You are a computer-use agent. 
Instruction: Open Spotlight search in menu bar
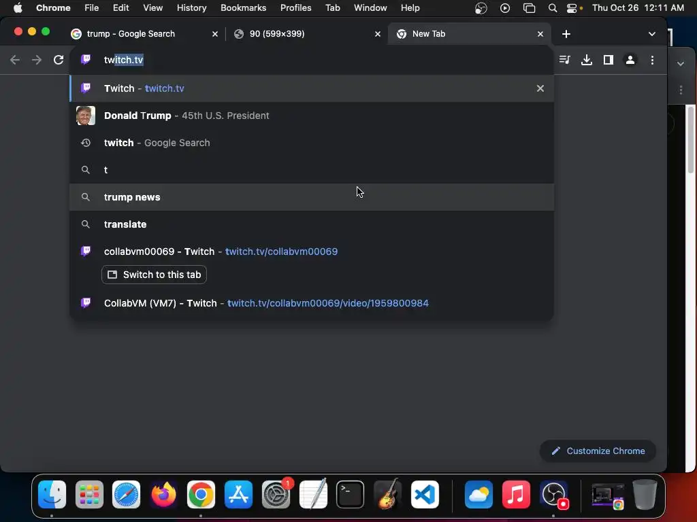click(x=553, y=8)
